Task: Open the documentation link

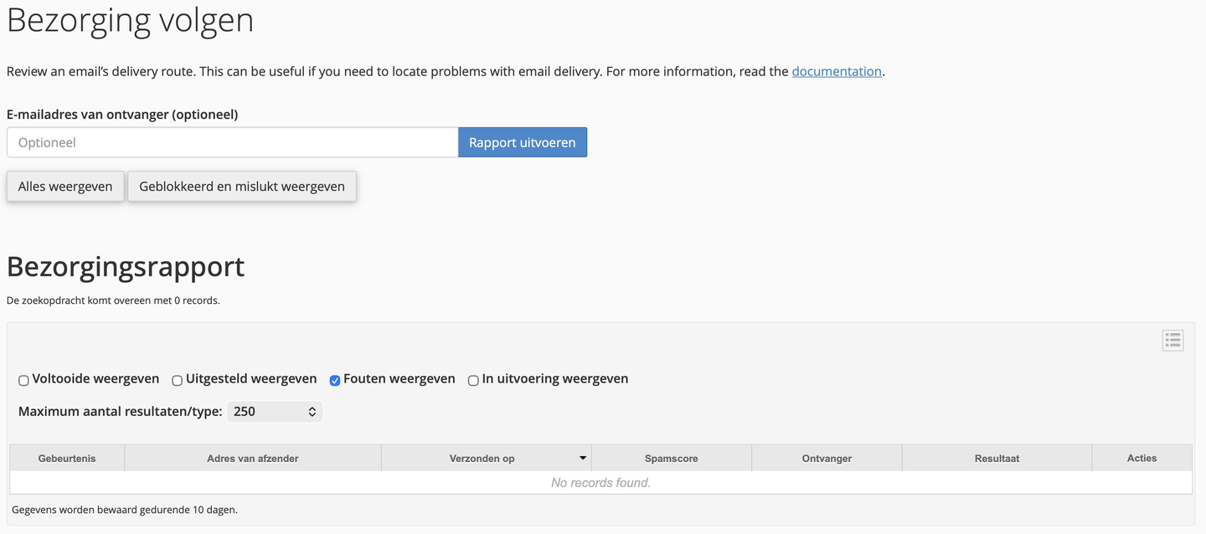Action: click(837, 71)
